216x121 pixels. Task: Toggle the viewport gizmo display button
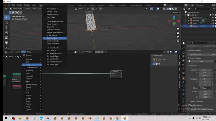[x=152, y=9]
